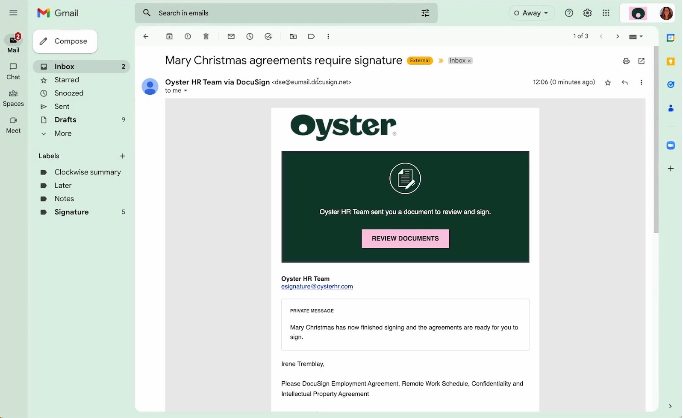
Task: Open Google Calendar side panel
Action: 671,38
